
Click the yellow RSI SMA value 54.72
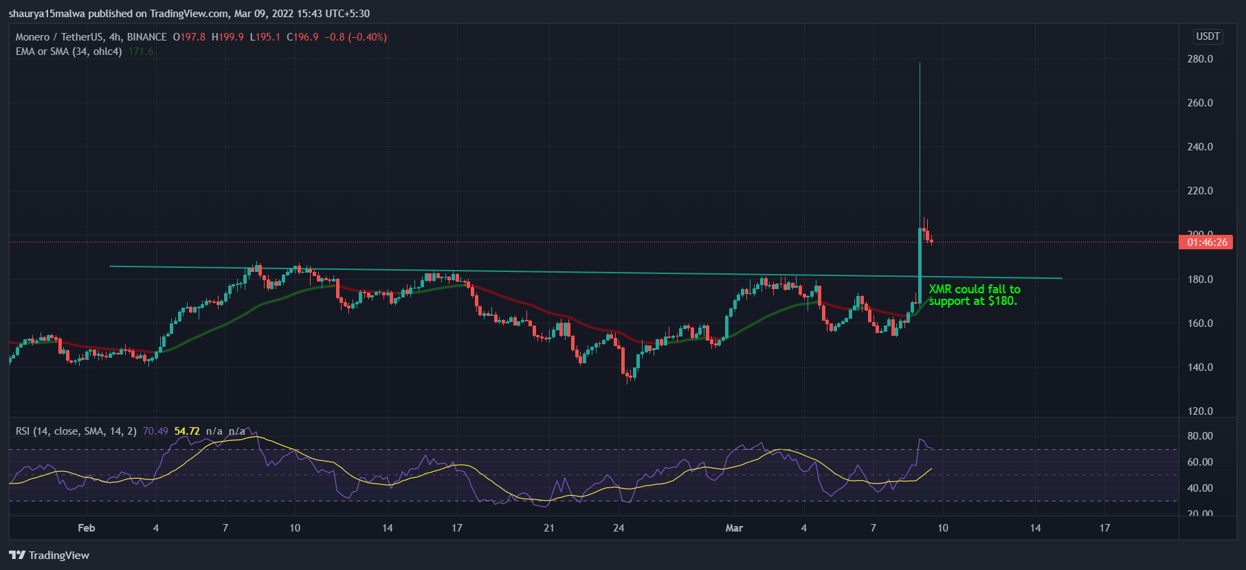187,431
